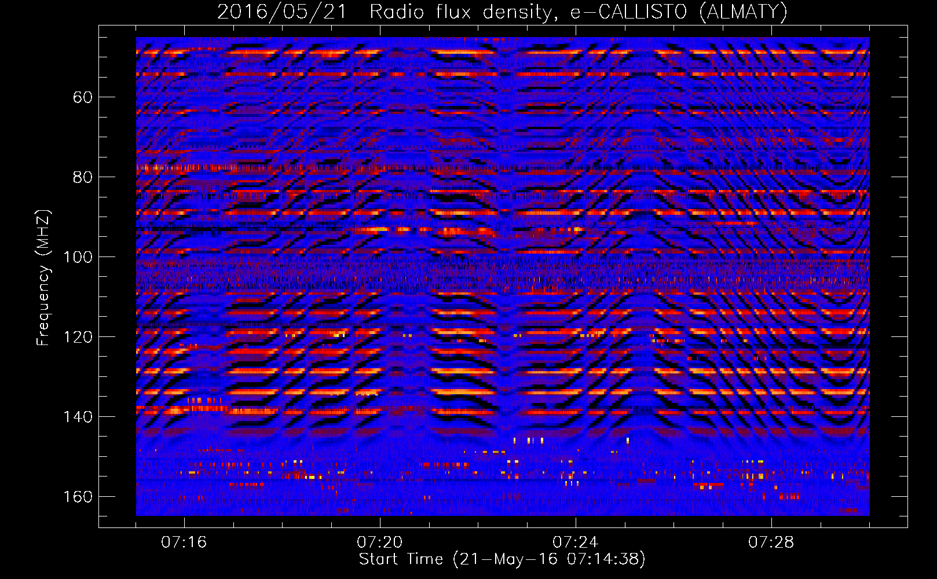Click the Start Time axis label

502,559
